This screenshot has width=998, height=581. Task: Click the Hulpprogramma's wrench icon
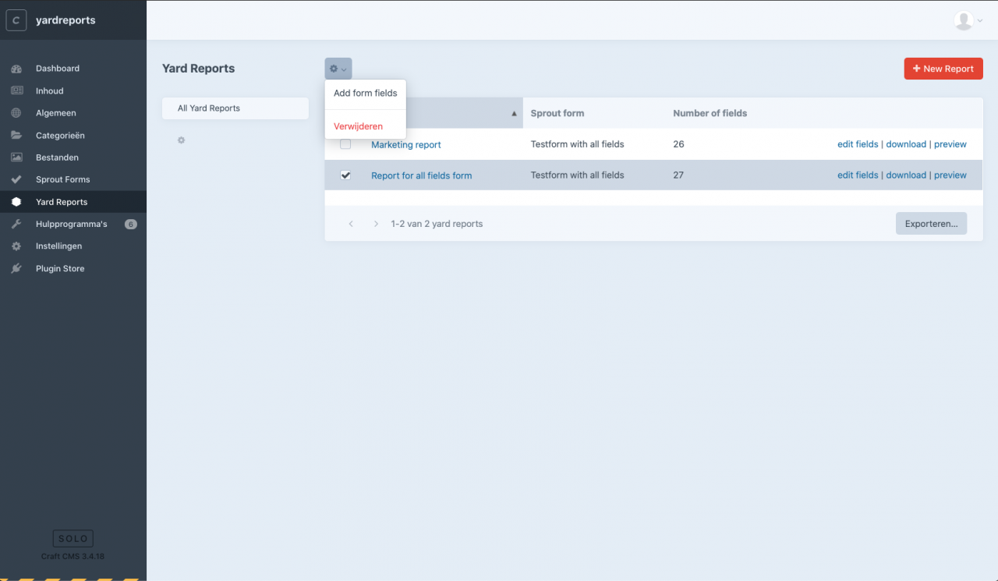[x=16, y=224]
